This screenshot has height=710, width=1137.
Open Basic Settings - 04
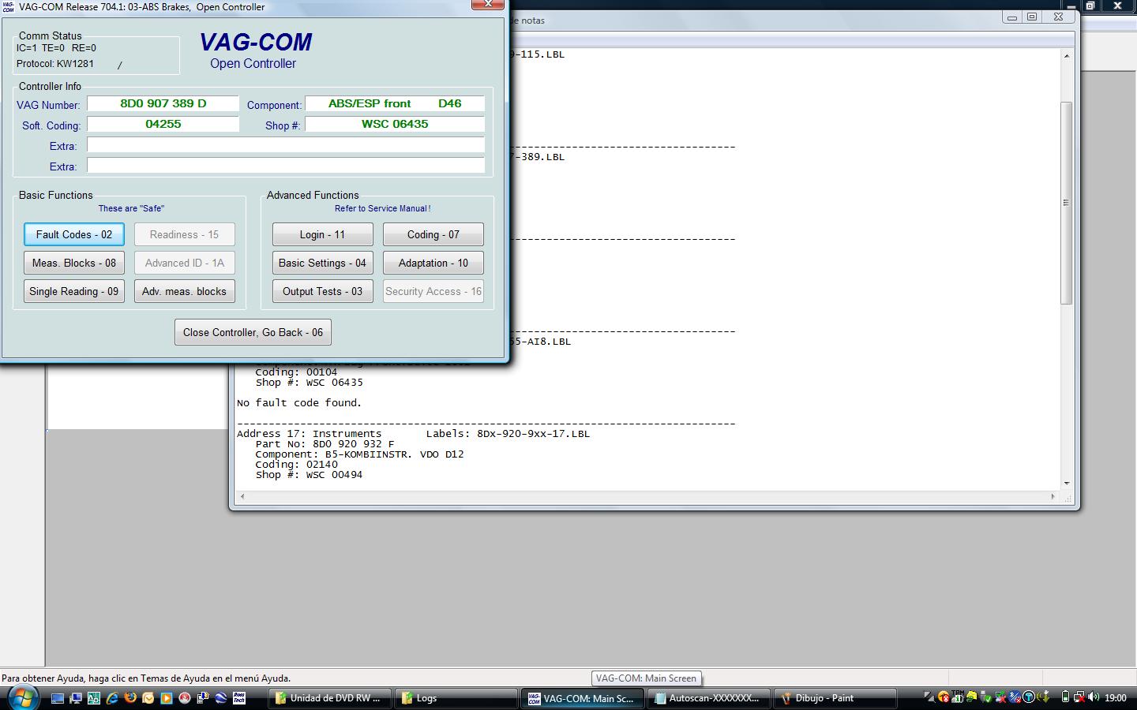(x=322, y=263)
